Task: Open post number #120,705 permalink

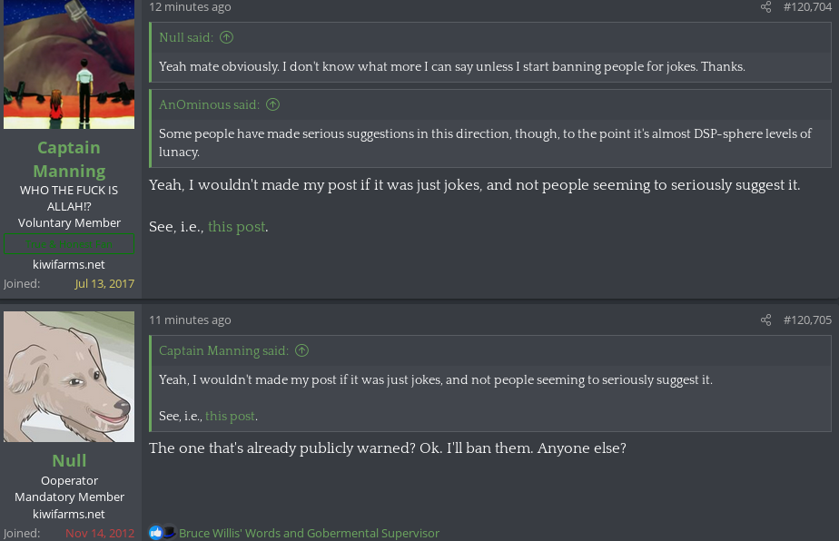Action: coord(807,320)
